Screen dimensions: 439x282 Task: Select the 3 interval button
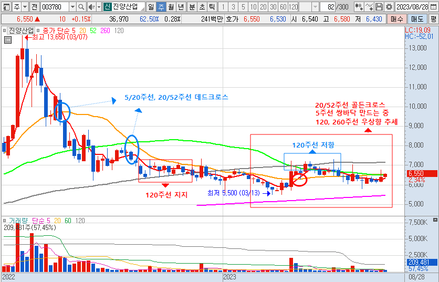click(x=233, y=7)
